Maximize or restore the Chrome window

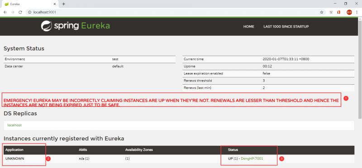[346, 4]
